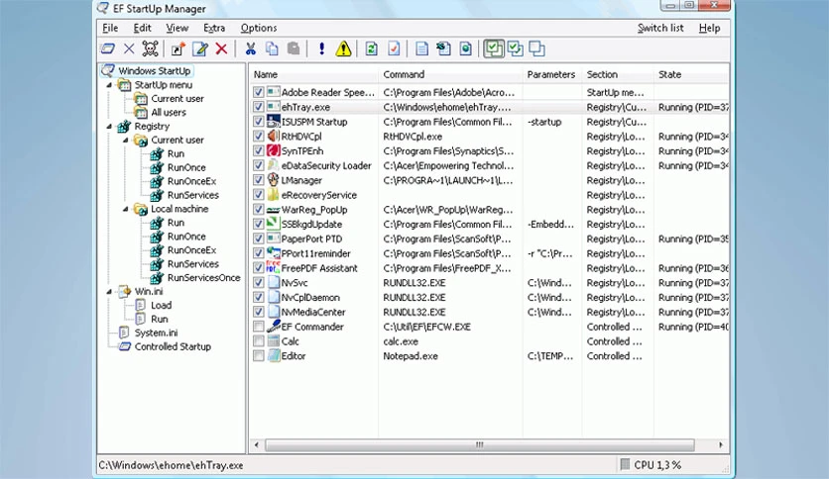
Task: Click the highlighted green checkboxes toolbar icon
Action: [493, 49]
